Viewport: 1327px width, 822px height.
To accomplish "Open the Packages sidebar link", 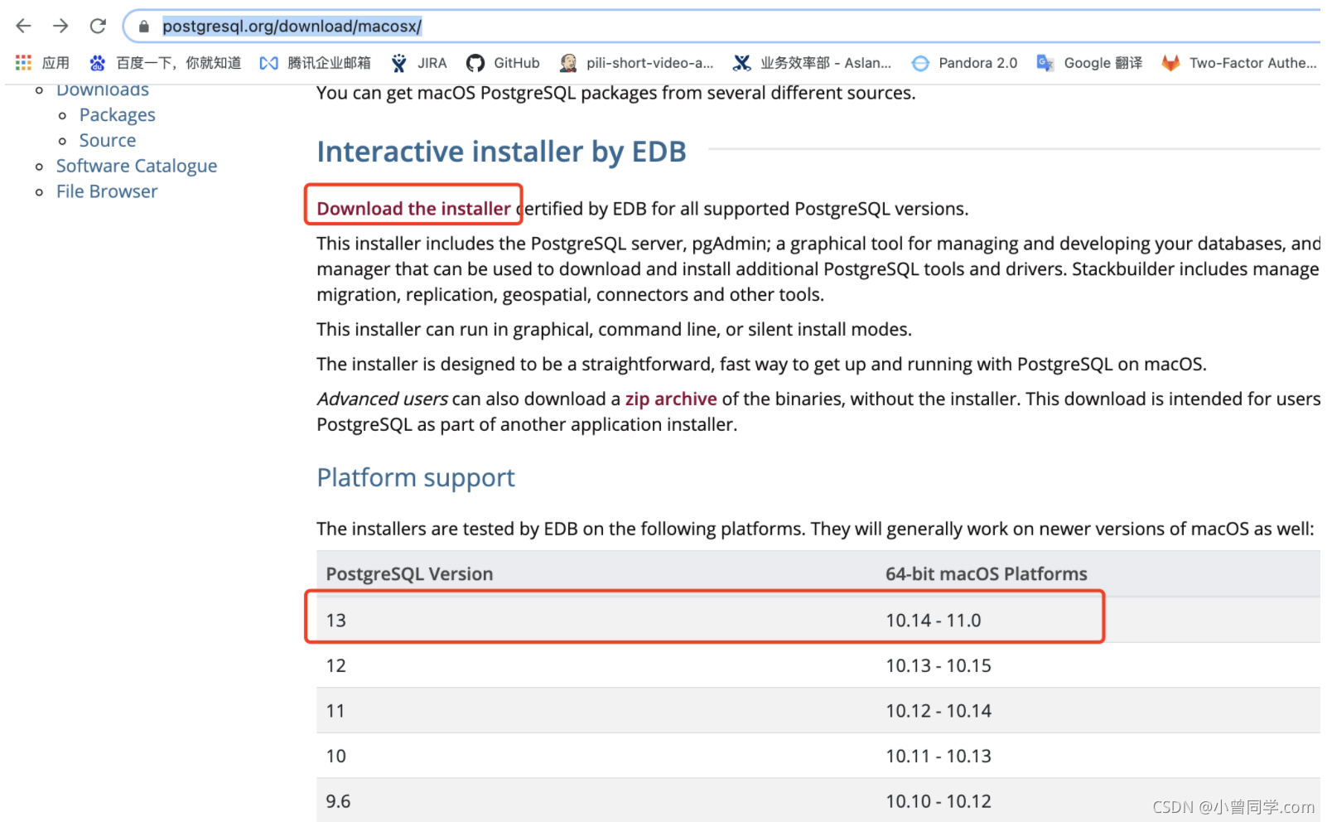I will pyautogui.click(x=117, y=114).
